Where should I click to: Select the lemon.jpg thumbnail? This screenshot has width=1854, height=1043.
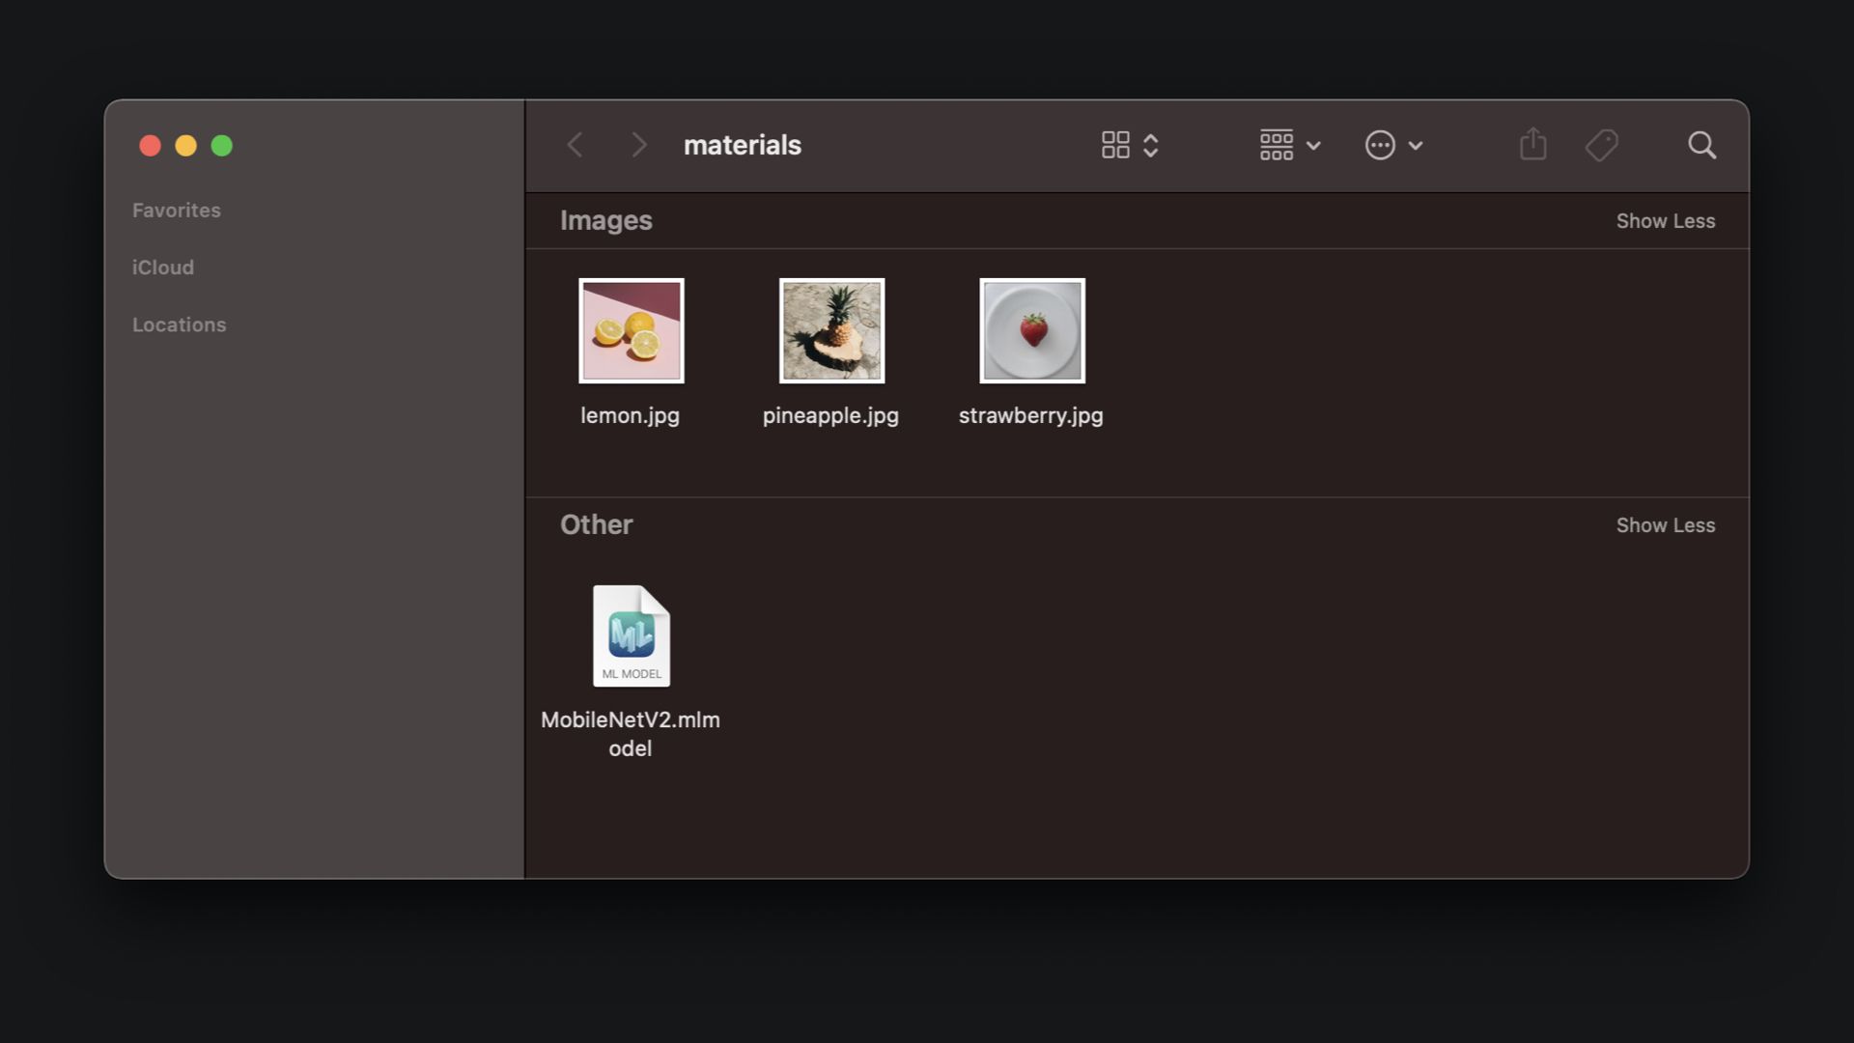coord(631,331)
